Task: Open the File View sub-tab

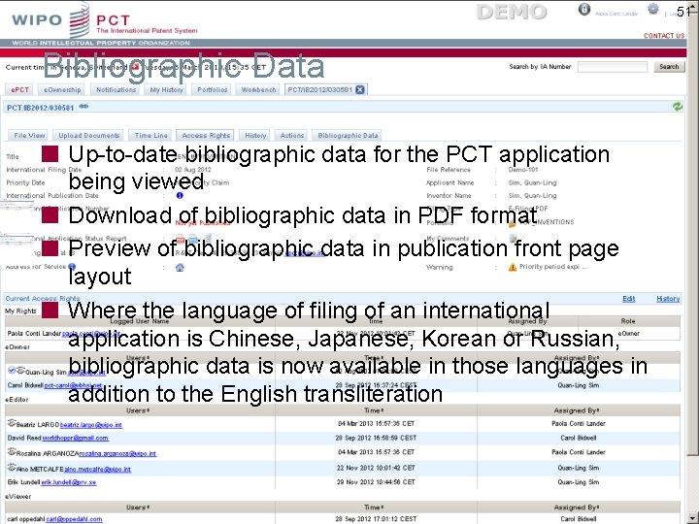Action: click(29, 136)
